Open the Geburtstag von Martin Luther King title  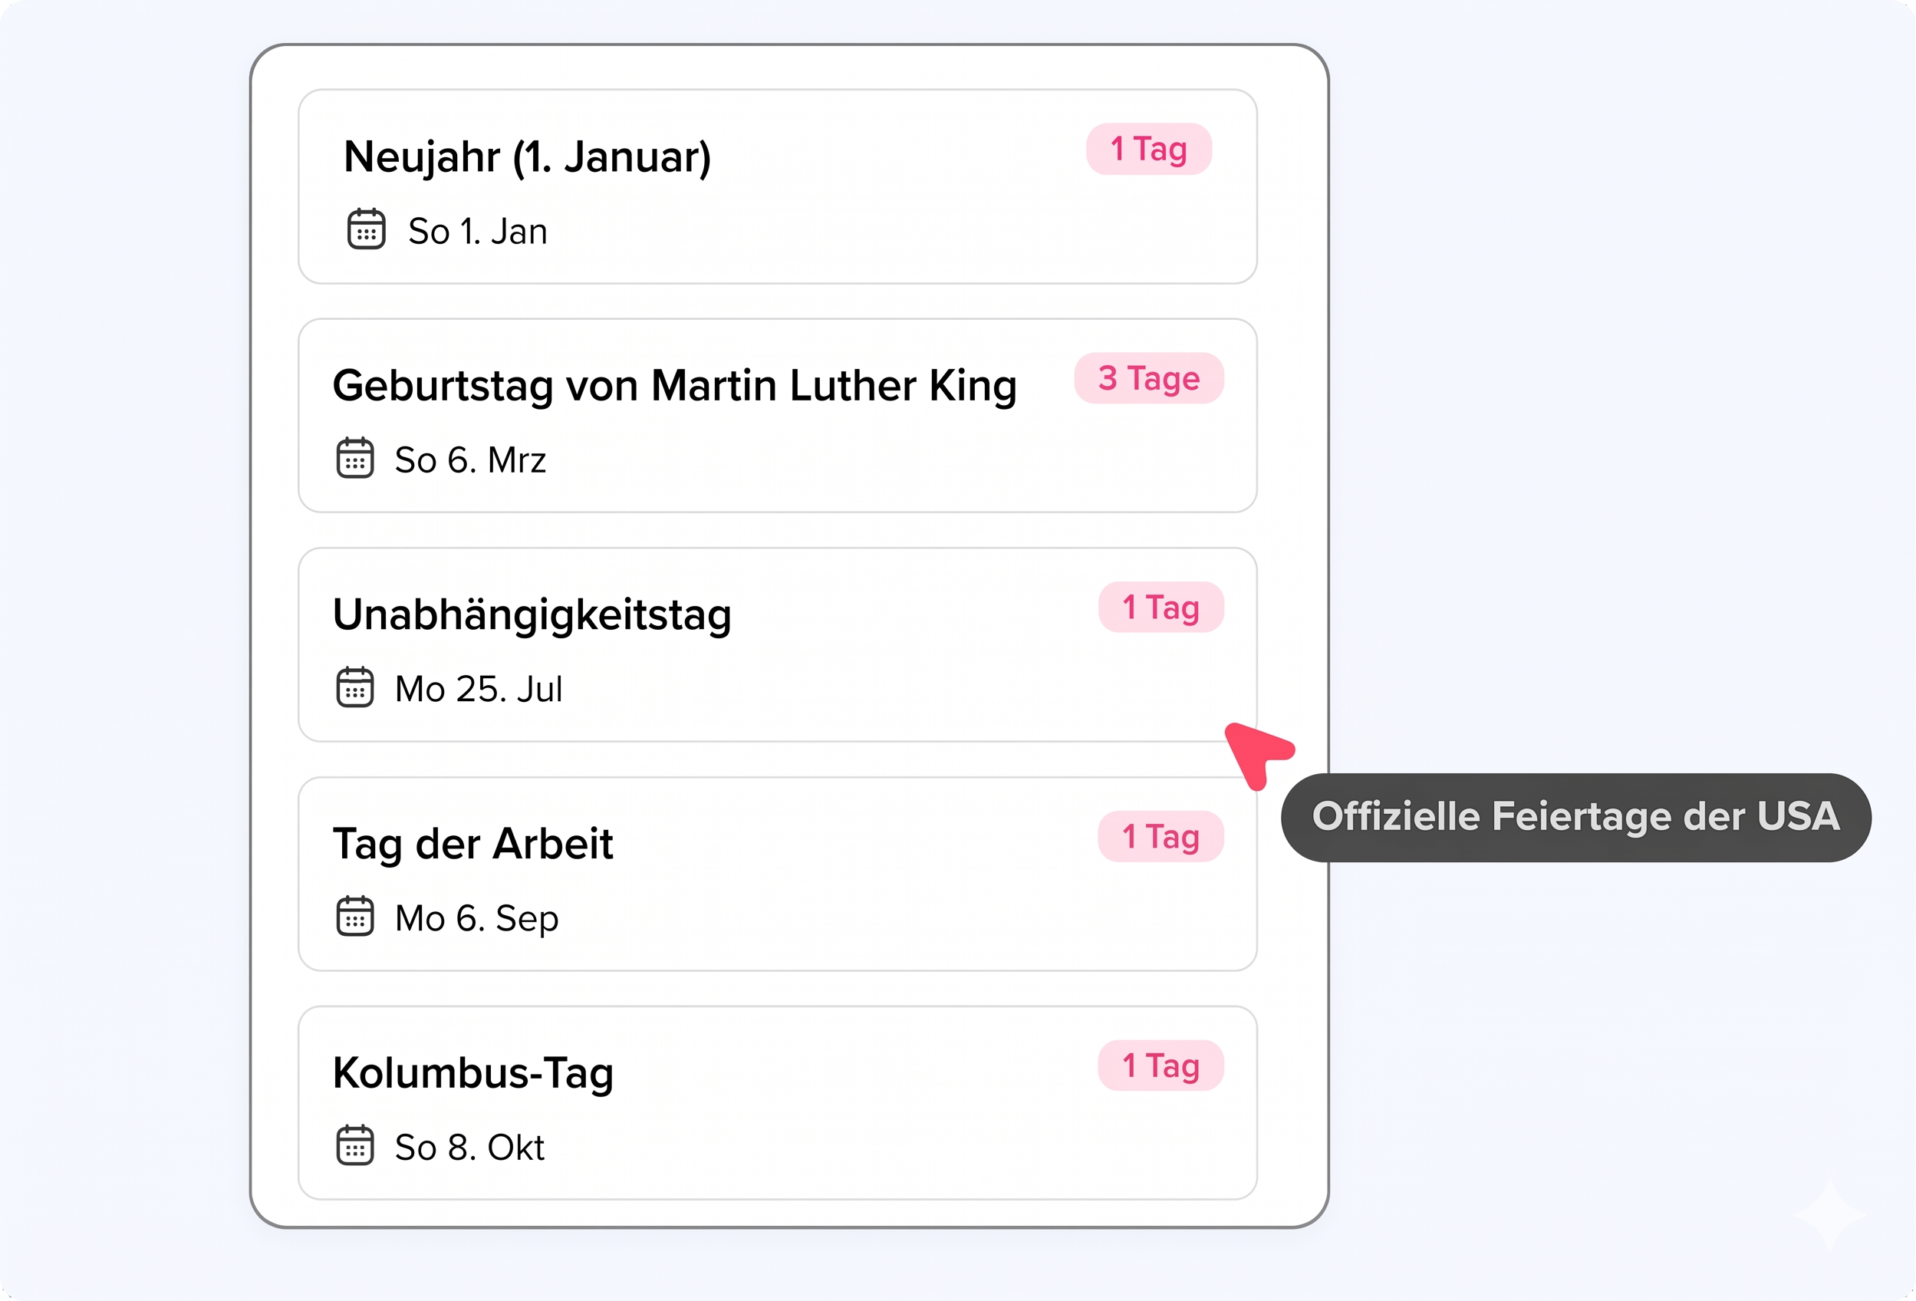pos(674,386)
